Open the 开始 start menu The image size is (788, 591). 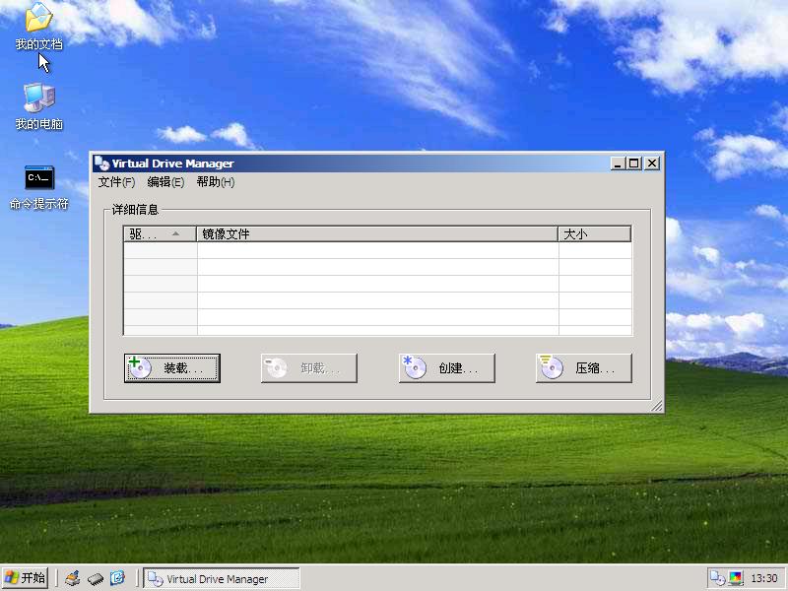point(26,578)
